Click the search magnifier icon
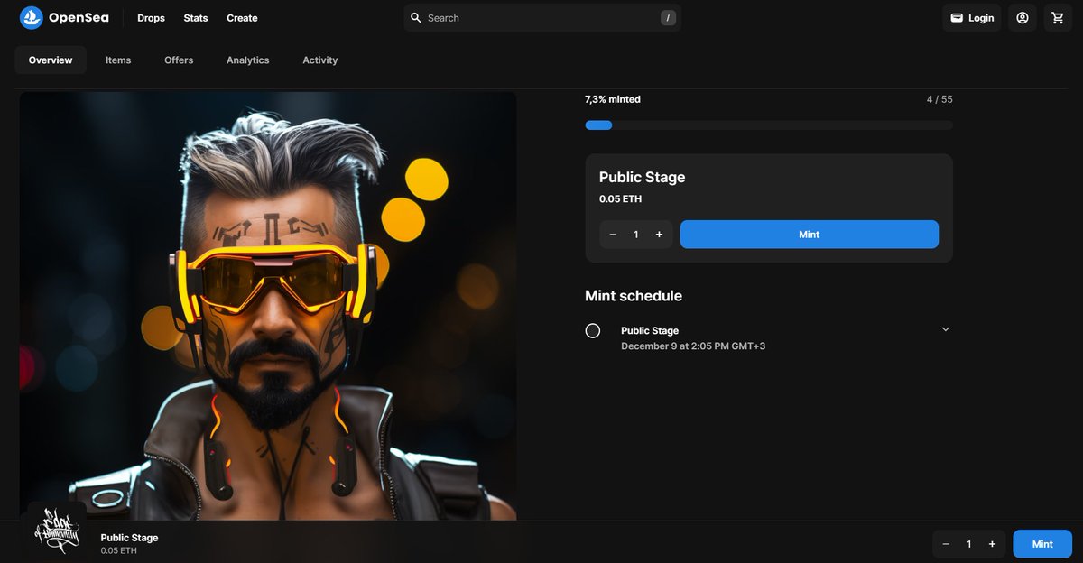This screenshot has width=1083, height=563. point(416,17)
